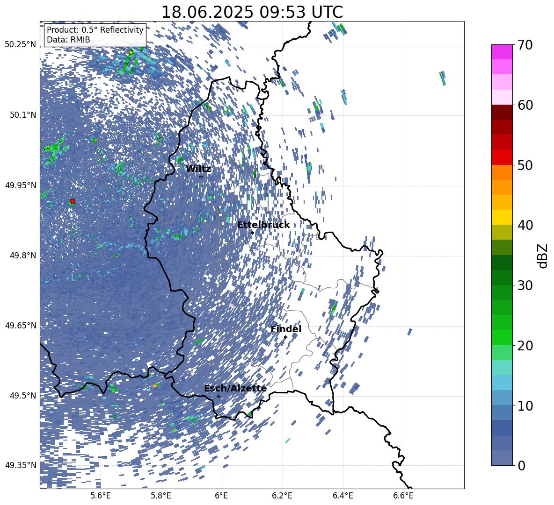The image size is (554, 505).
Task: Click the Product: 0.5° Reflectivity text
Action: 95,30
